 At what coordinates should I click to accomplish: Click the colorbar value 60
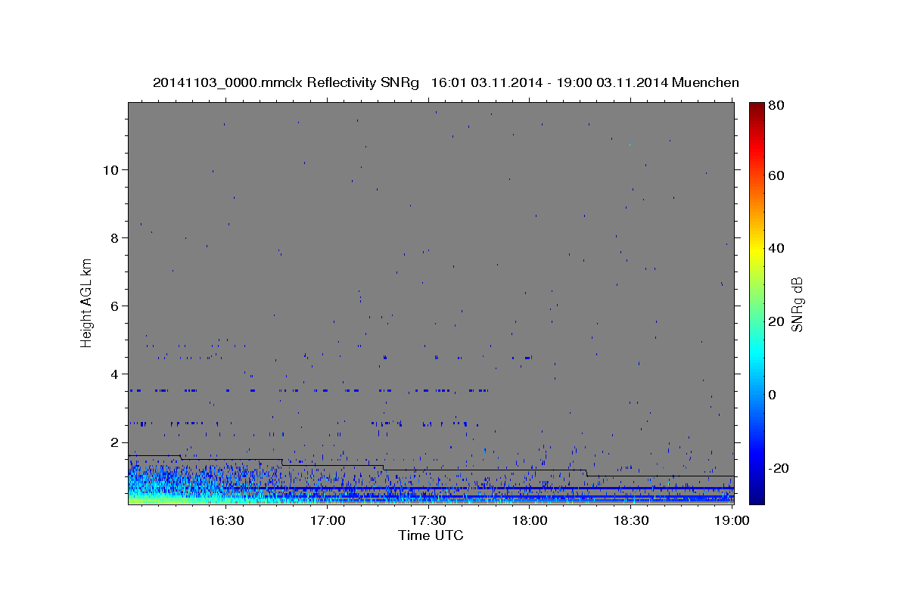(x=776, y=175)
